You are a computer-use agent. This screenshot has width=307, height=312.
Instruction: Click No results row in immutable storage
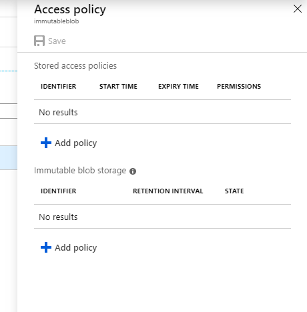pyautogui.click(x=162, y=217)
